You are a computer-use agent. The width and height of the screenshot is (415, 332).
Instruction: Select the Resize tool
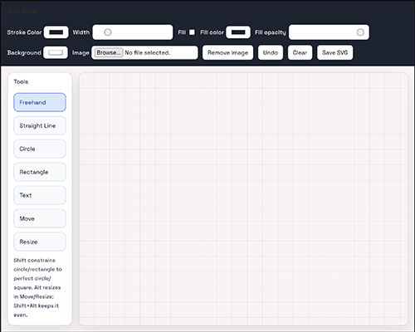pyautogui.click(x=40, y=242)
